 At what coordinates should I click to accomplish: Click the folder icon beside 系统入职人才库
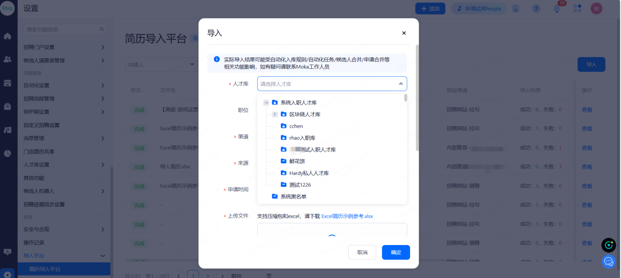(x=275, y=103)
